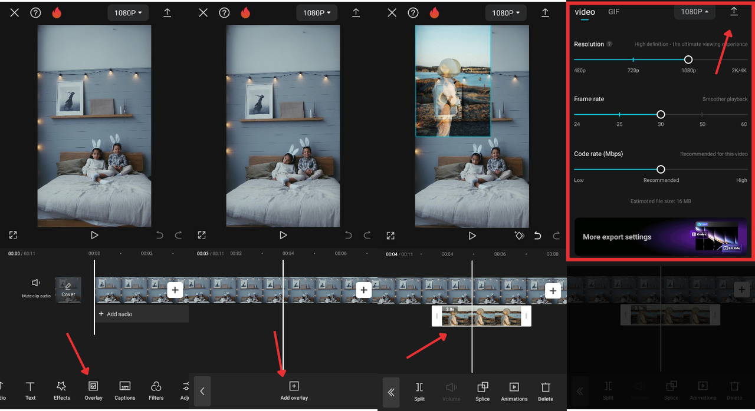Image resolution: width=755 pixels, height=411 pixels.
Task: Open the Filters tool in the bottom toolbar
Action: tap(156, 390)
